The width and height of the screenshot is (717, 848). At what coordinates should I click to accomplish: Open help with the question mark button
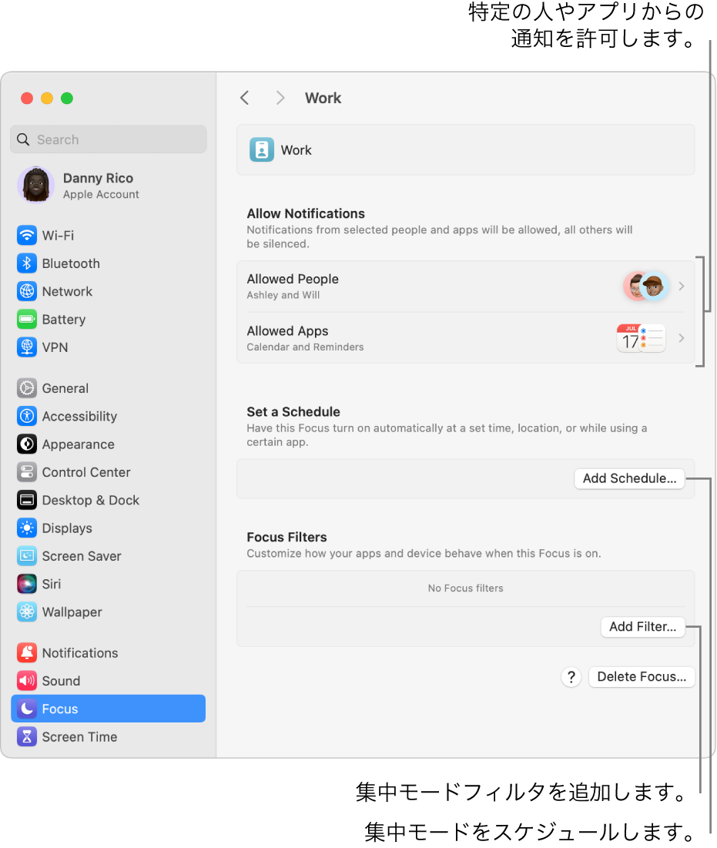(x=571, y=677)
